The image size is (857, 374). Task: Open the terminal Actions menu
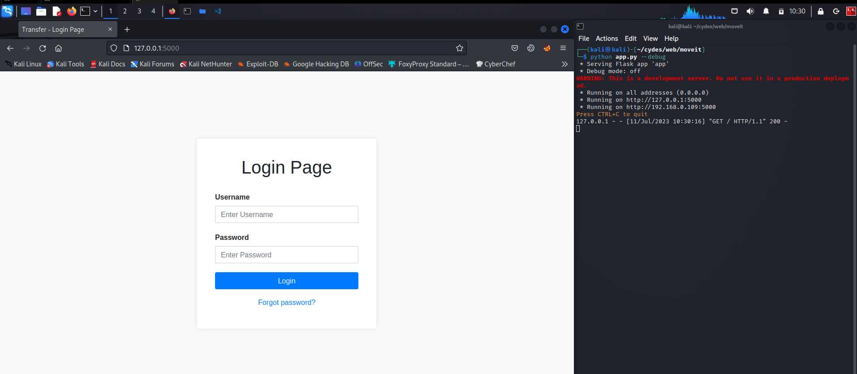[x=607, y=39]
